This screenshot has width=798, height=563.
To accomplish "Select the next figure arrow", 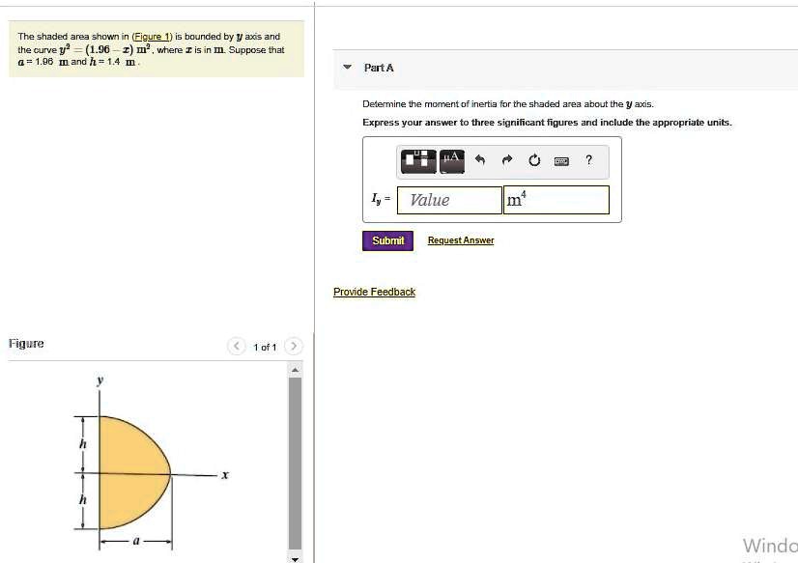I will (x=294, y=345).
